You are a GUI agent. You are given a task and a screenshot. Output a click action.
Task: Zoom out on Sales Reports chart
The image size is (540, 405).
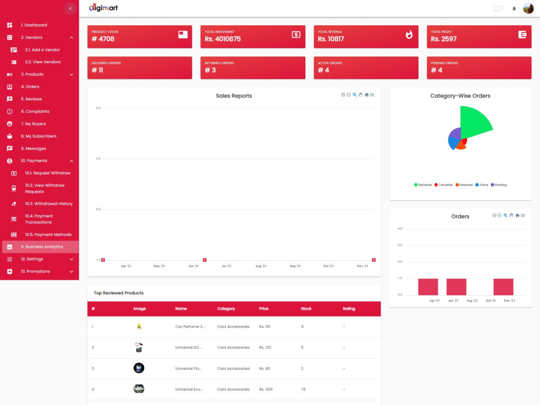click(348, 94)
